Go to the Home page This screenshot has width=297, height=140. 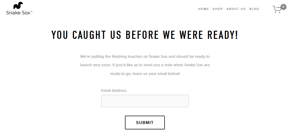pos(203,9)
